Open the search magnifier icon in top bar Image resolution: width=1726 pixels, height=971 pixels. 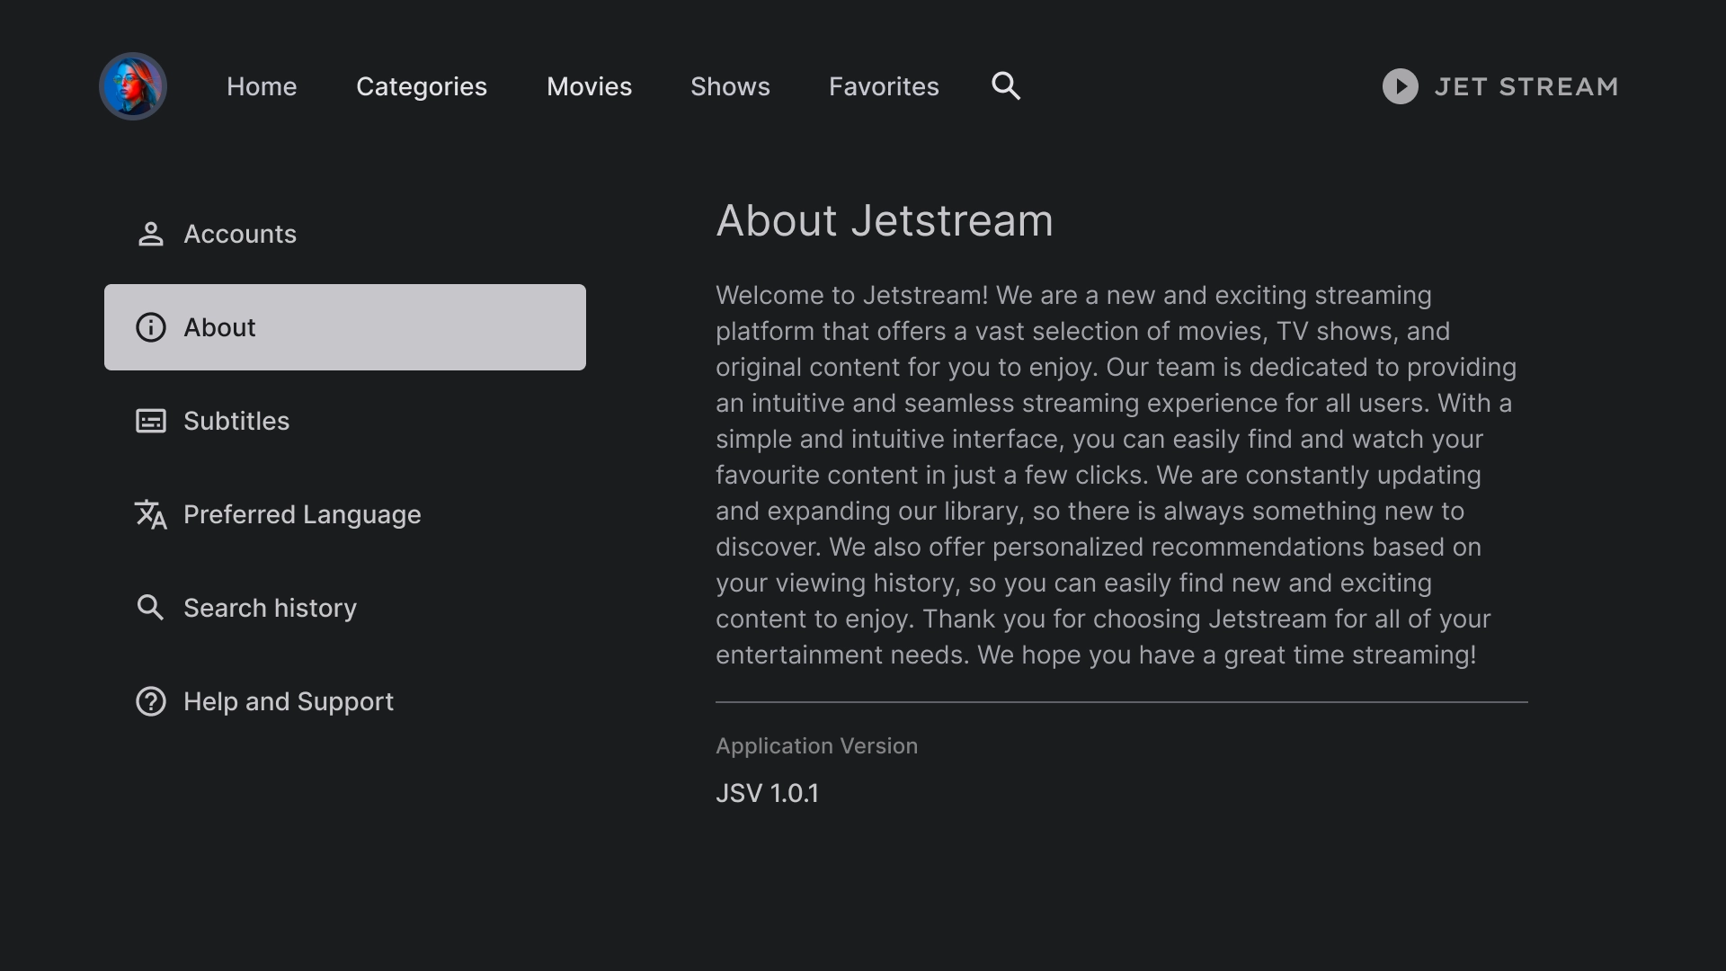tap(1006, 86)
